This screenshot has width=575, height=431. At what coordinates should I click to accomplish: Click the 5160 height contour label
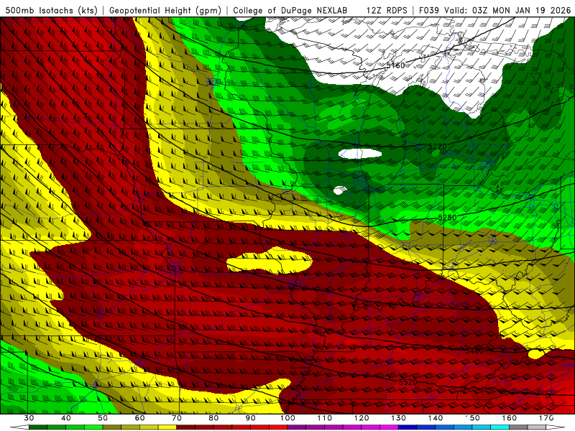click(396, 65)
